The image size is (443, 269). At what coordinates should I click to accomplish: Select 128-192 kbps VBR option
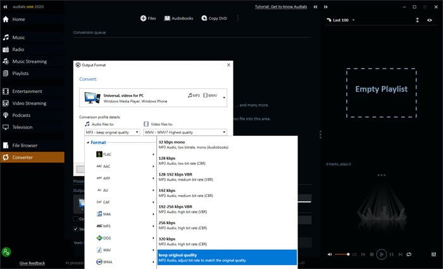227,177
